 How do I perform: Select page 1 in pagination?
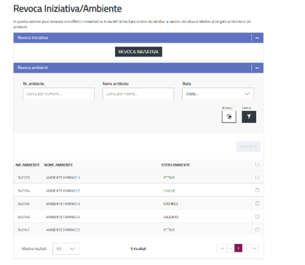point(238,248)
